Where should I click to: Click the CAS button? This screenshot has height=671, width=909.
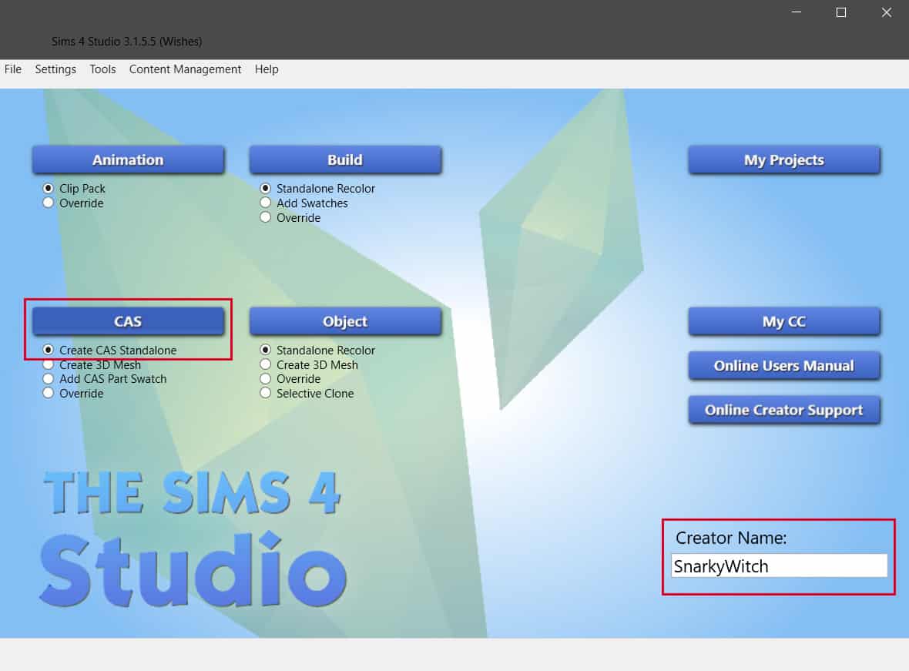coord(128,321)
